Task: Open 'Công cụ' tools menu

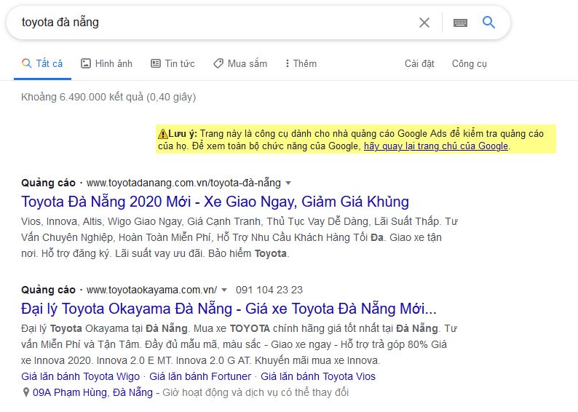Action: point(470,64)
